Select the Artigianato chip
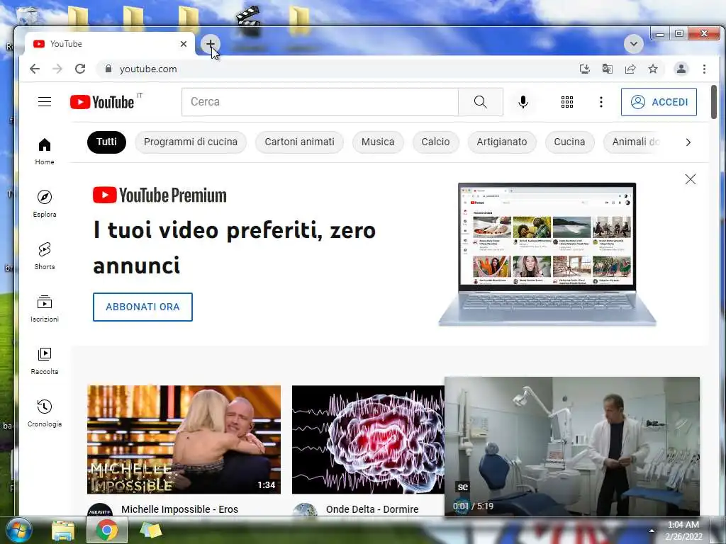This screenshot has height=544, width=726. 502,142
